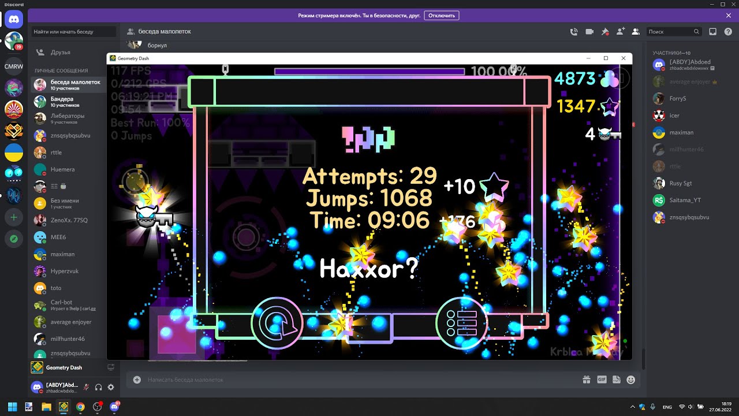Open Discord home direct messages button
739x416 pixels.
tap(14, 20)
